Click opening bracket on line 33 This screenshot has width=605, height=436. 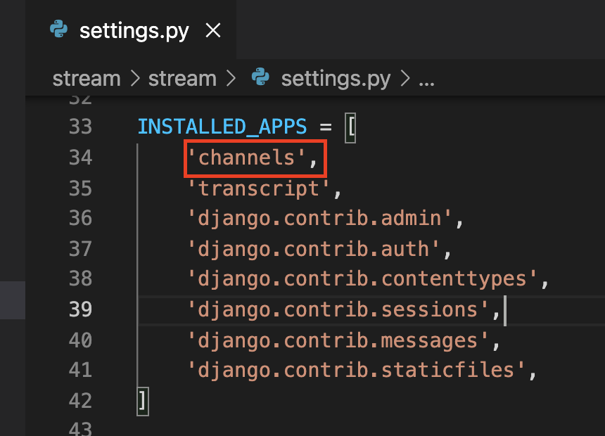click(x=351, y=127)
